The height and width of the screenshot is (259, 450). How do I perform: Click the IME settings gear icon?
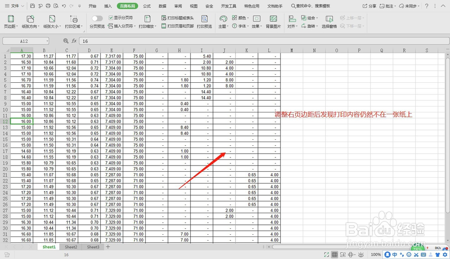(445, 255)
